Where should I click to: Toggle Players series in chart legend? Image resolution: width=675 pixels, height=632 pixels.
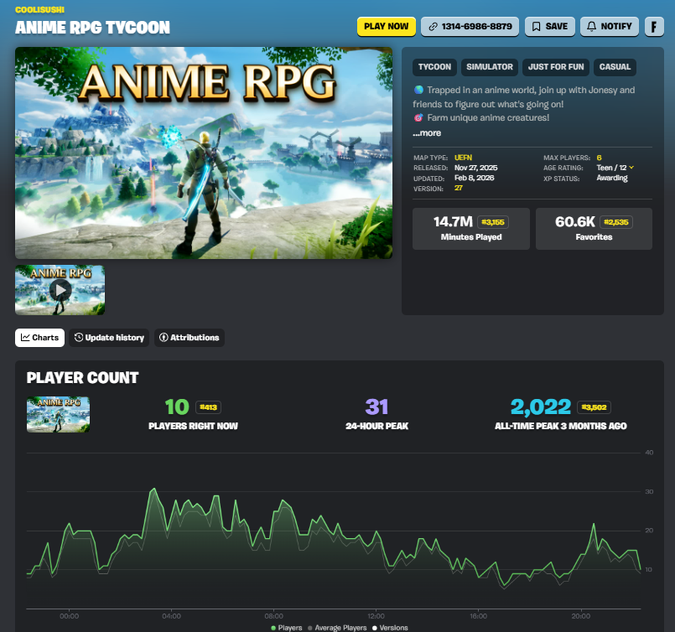[x=287, y=628]
